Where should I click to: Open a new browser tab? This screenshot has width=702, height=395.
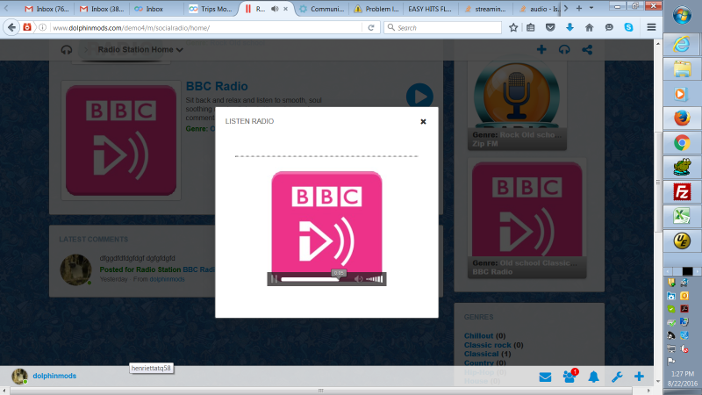[x=579, y=8]
